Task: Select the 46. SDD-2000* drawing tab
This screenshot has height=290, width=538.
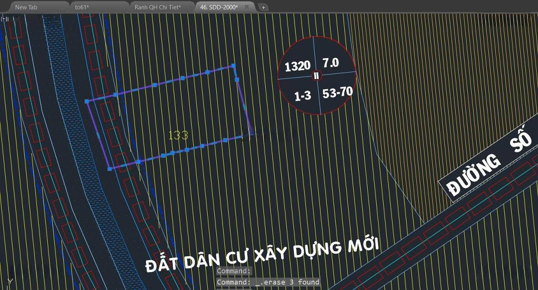Action: point(219,7)
